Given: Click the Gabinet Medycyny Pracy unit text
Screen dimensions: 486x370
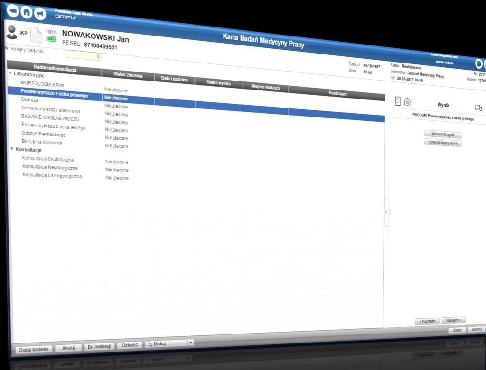Looking at the screenshot, I should click(x=426, y=74).
